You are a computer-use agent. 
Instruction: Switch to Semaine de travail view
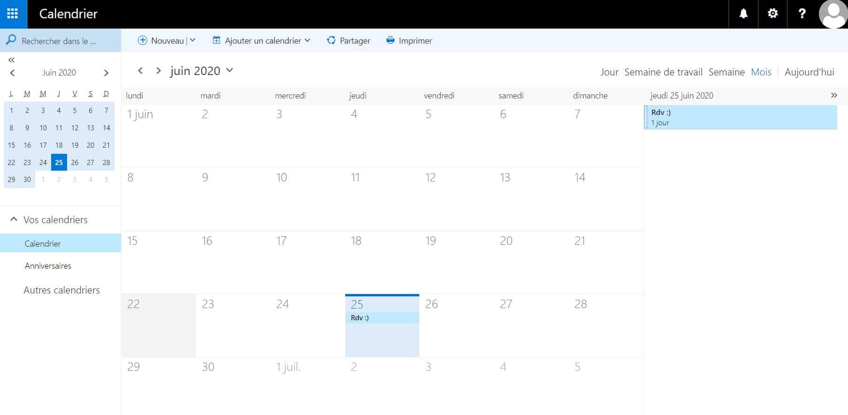point(663,72)
